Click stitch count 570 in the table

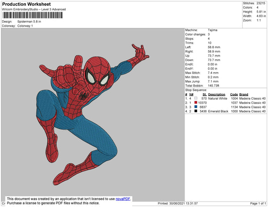pyautogui.click(x=204, y=99)
